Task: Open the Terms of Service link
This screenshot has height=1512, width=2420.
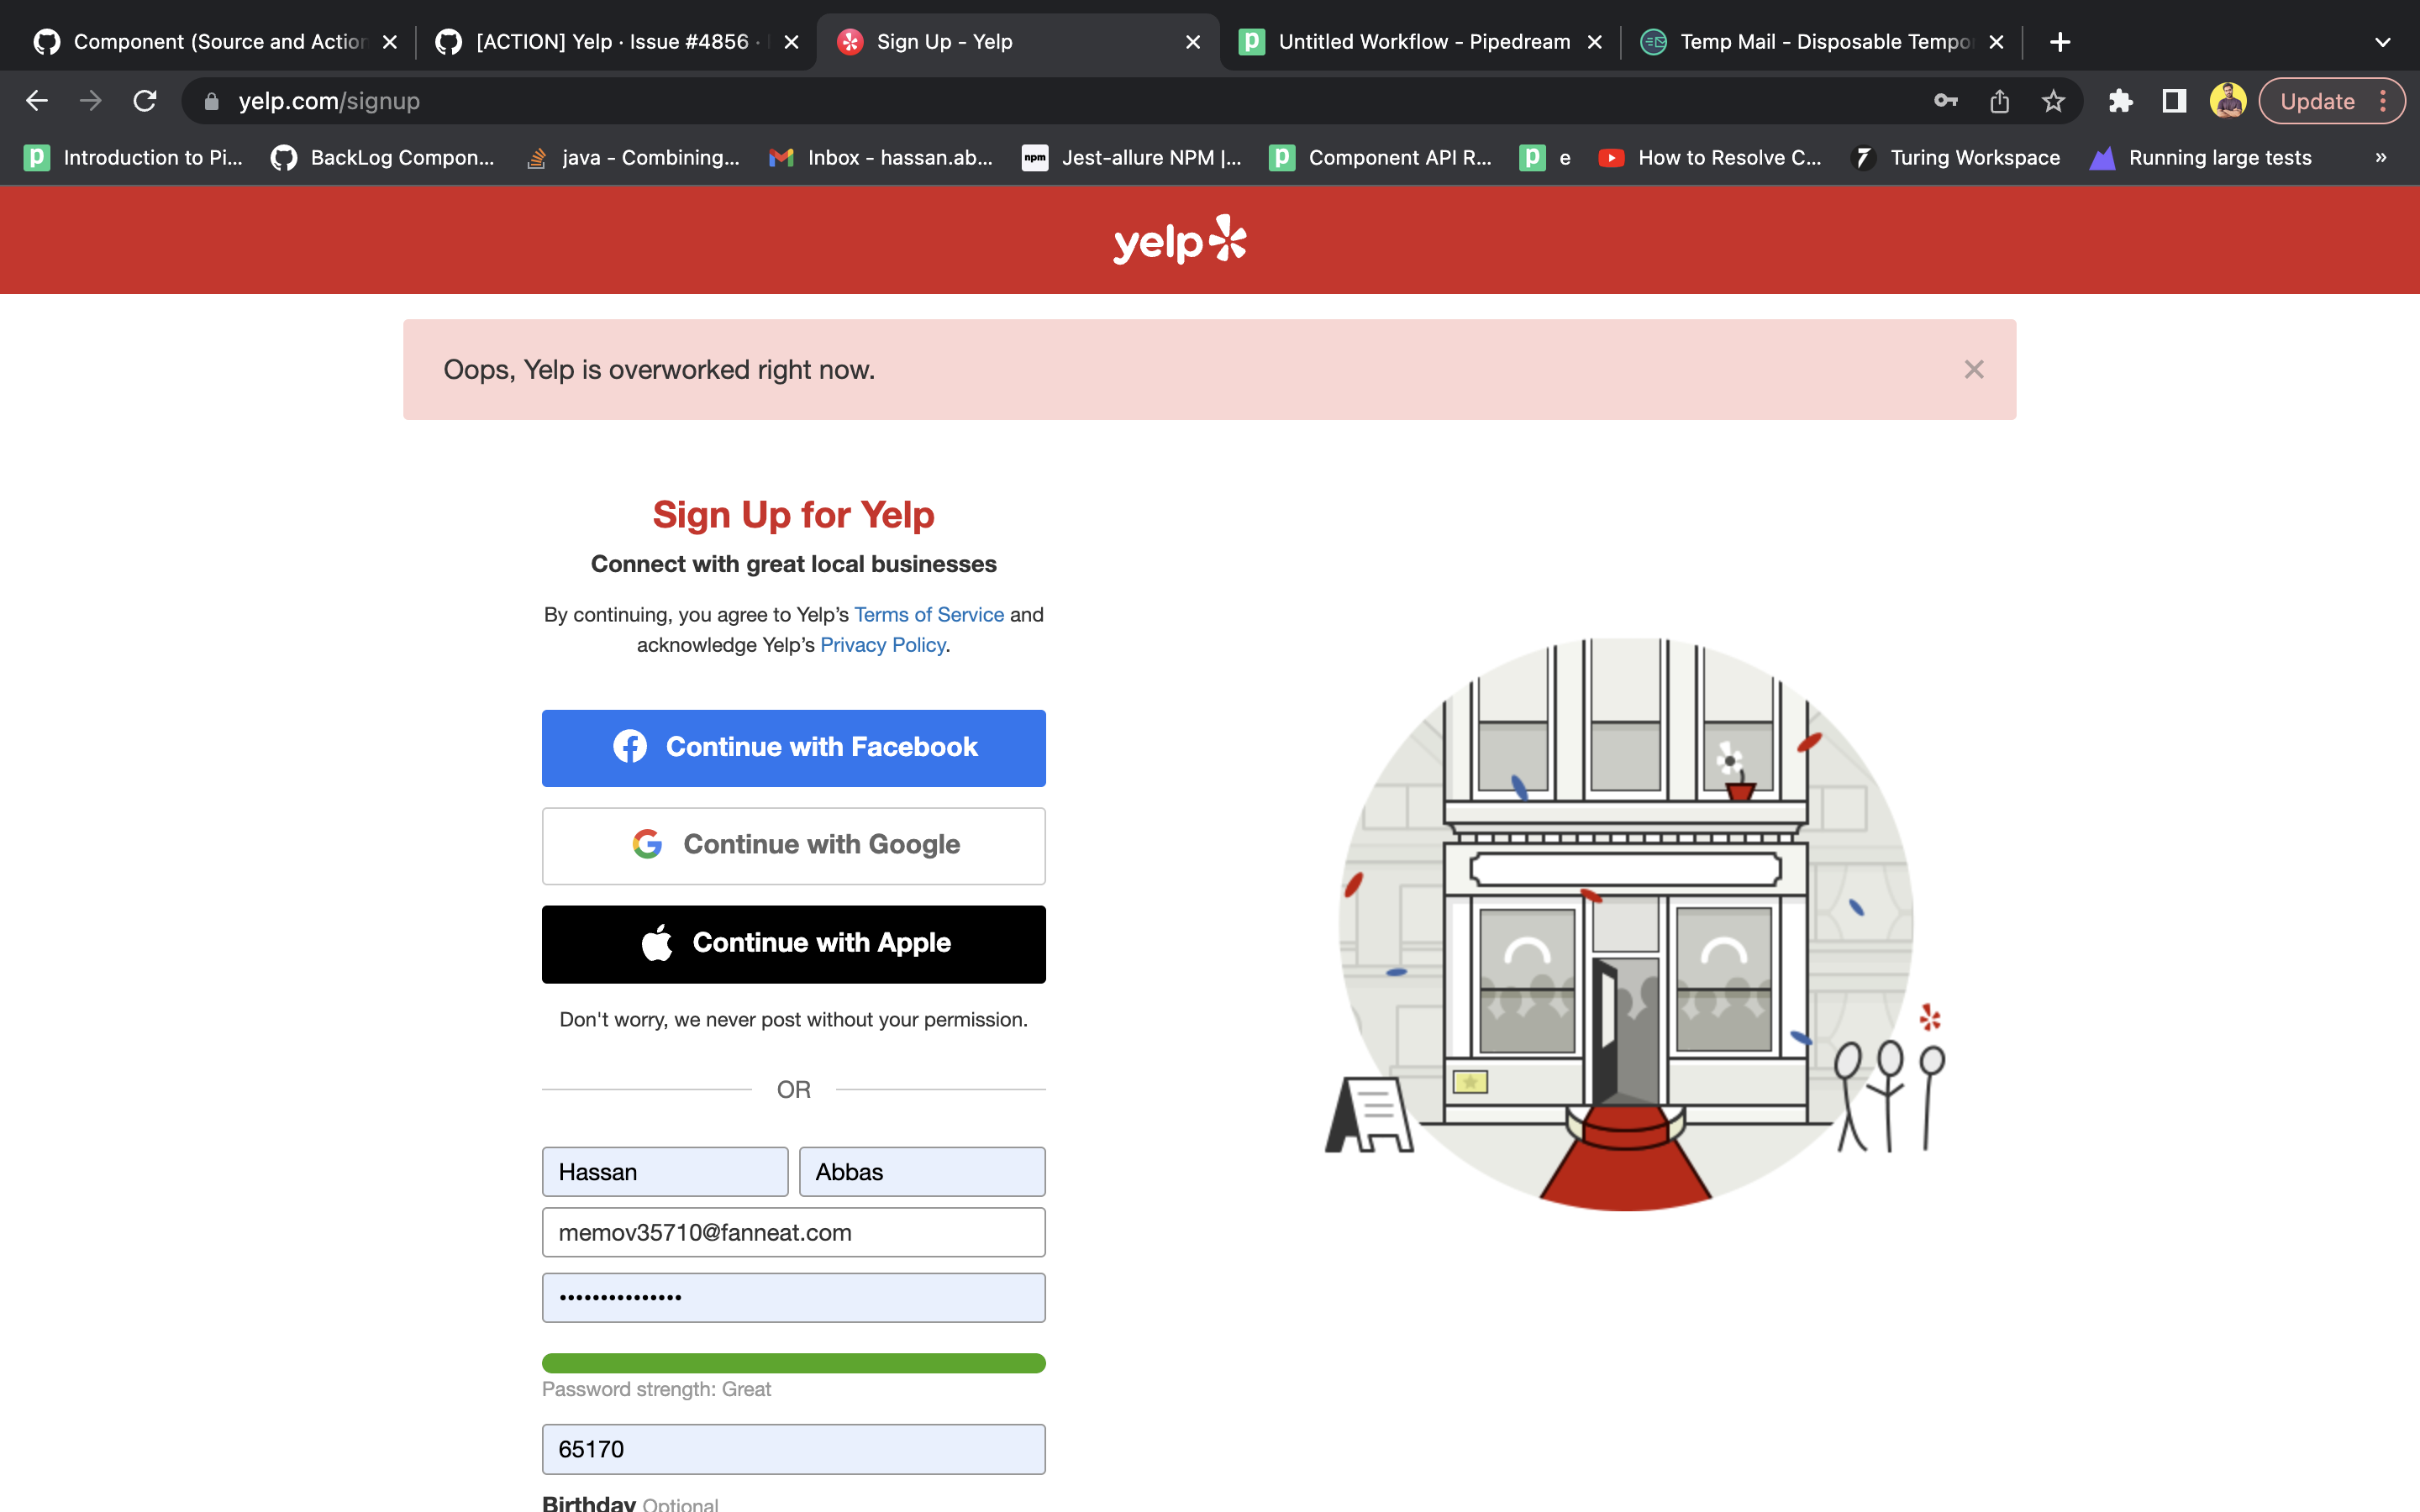Action: [928, 614]
